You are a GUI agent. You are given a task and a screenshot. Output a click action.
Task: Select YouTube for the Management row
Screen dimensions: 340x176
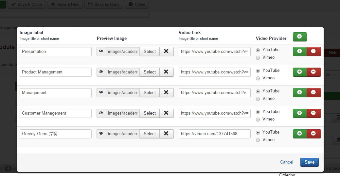(258, 91)
